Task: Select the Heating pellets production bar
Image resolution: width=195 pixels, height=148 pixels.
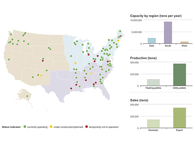Action: (x=153, y=82)
